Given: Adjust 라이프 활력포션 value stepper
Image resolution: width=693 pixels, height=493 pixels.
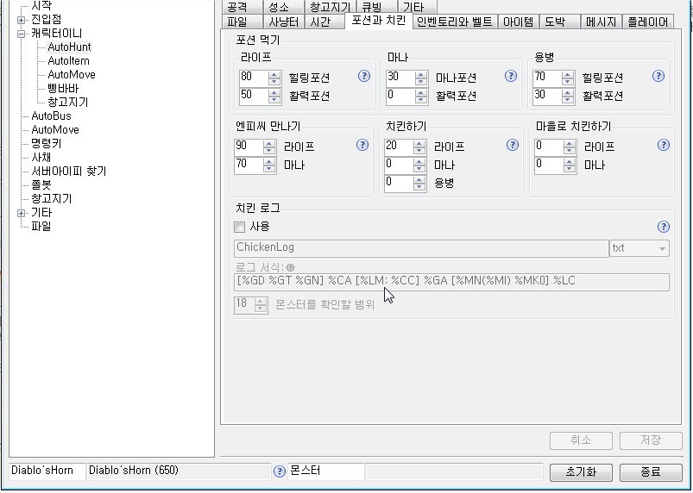Looking at the screenshot, I should [274, 97].
